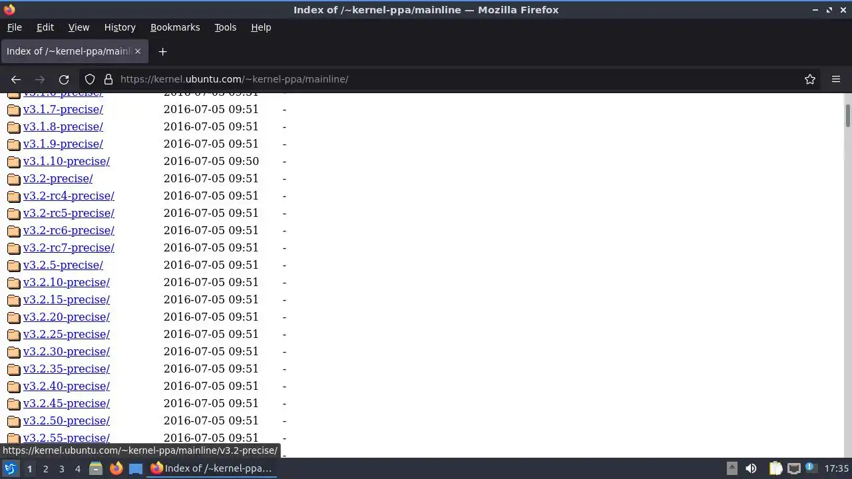Click the folder icon beside v3.2-precise
The height and width of the screenshot is (479, 852).
tap(13, 179)
